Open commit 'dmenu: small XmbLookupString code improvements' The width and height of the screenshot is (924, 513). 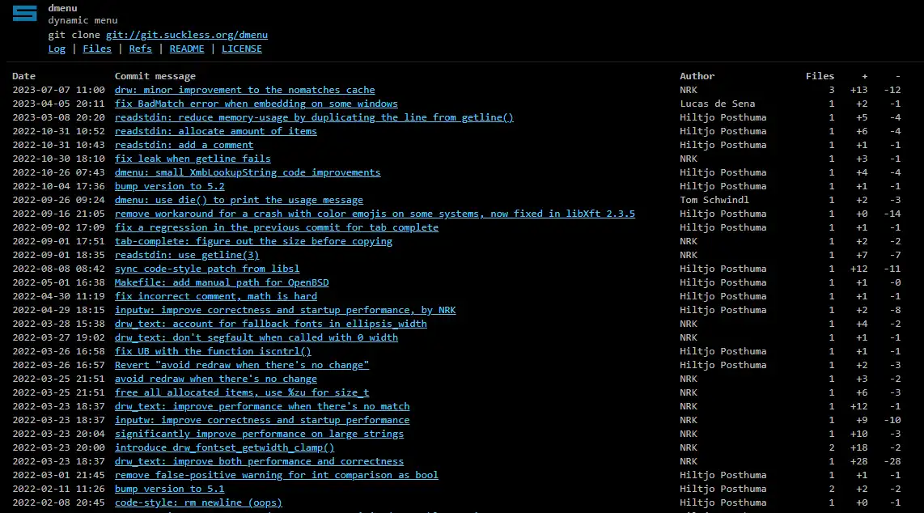click(x=248, y=172)
